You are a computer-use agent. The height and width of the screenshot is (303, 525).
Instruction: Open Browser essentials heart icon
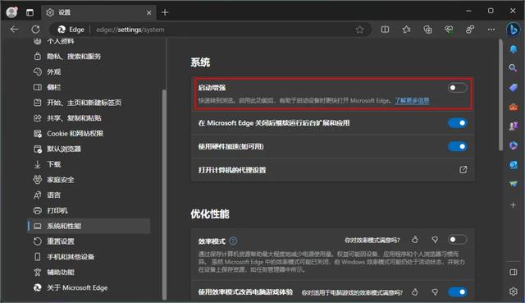449,30
